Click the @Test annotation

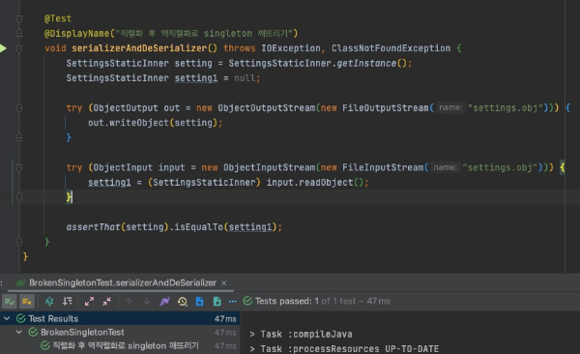click(58, 18)
